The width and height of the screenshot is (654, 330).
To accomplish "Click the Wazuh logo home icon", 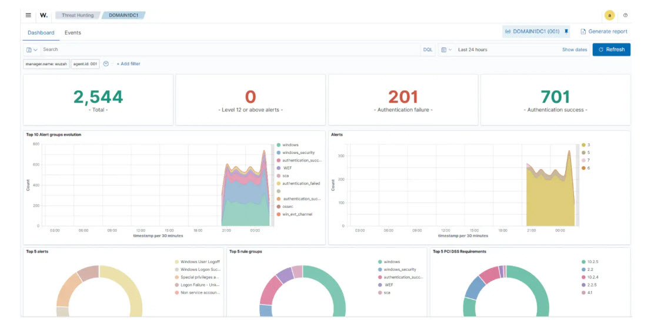I will 44,15.
